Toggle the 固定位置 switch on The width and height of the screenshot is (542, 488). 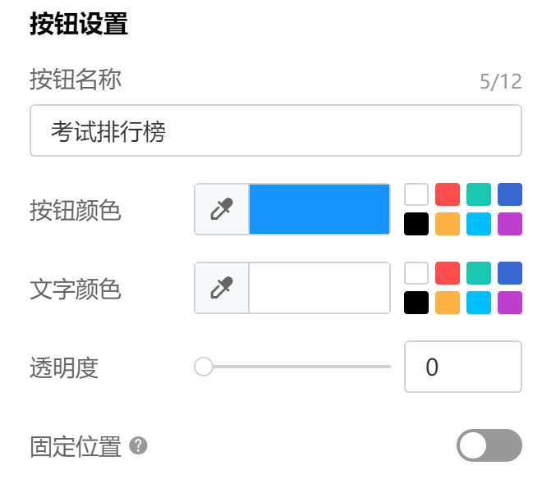click(x=489, y=445)
